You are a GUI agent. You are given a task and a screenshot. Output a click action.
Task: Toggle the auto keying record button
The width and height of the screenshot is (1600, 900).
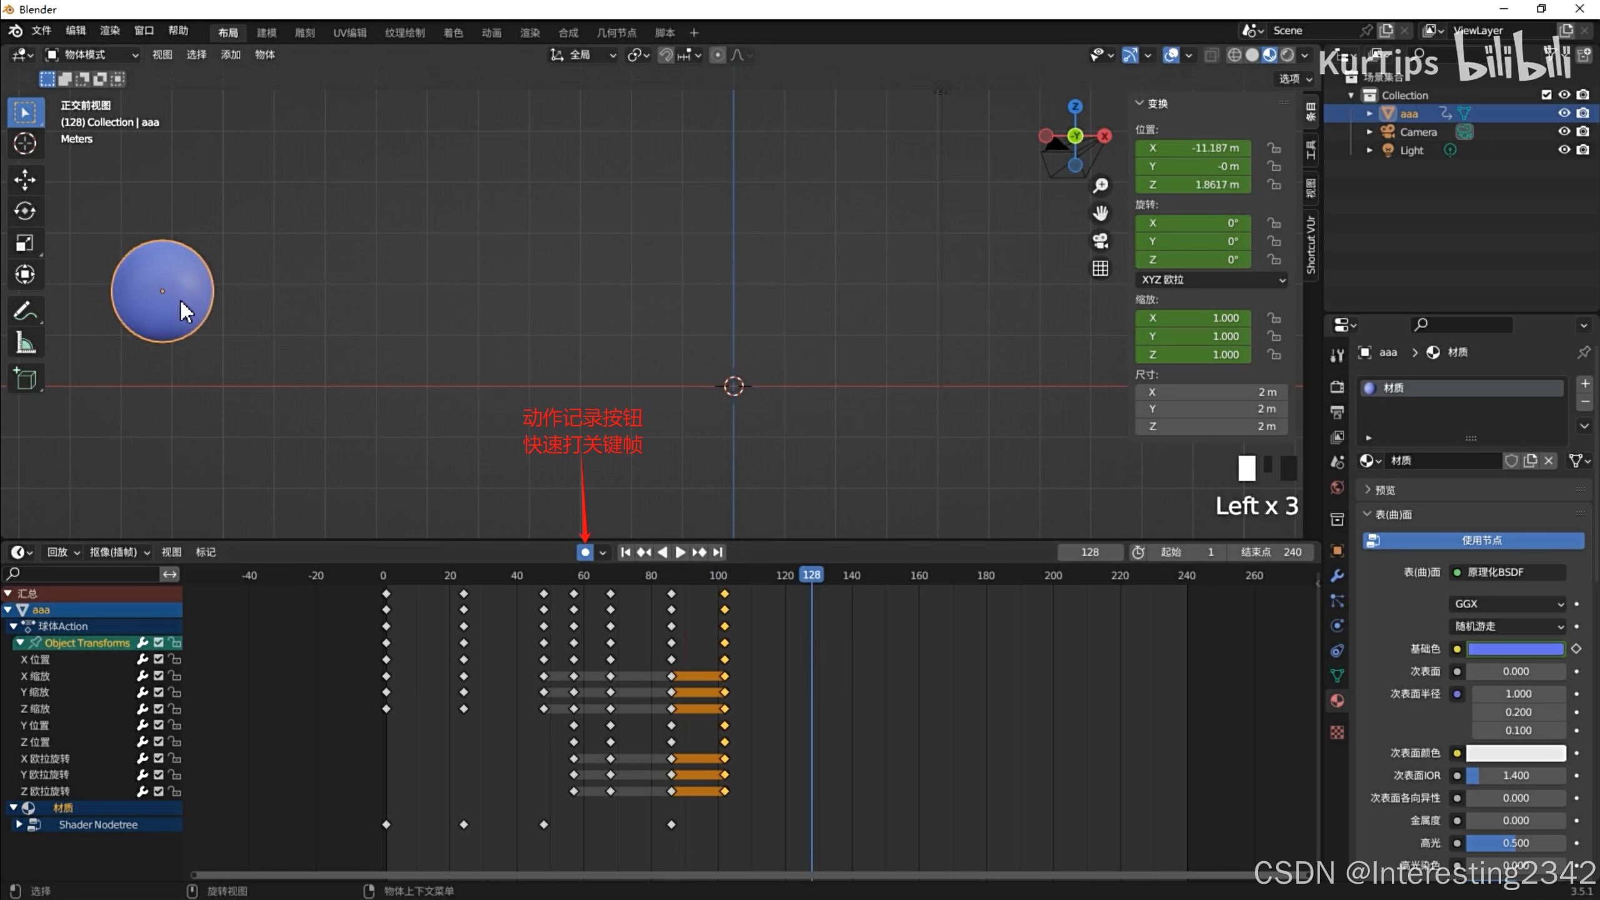[x=585, y=552]
